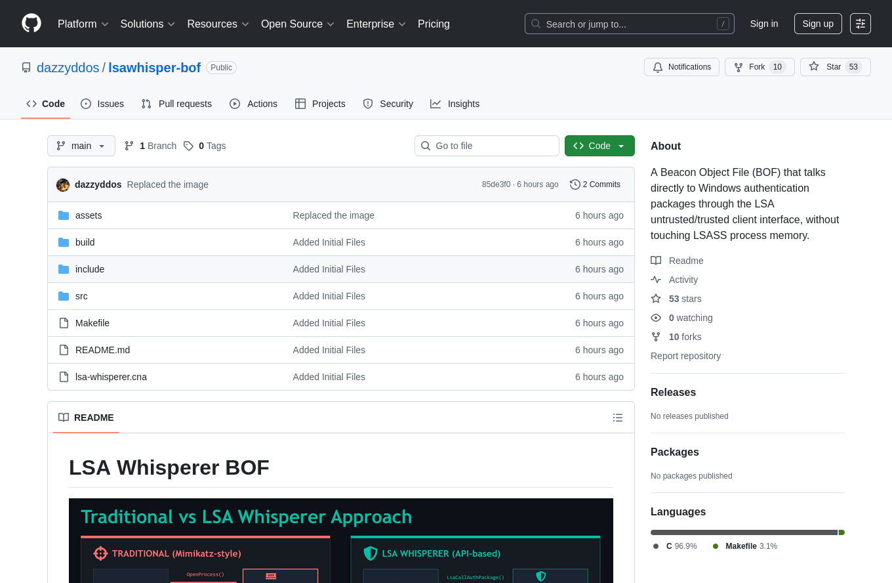Click the tag icon beside Tags
Screen dimensions: 892x583
(188, 146)
